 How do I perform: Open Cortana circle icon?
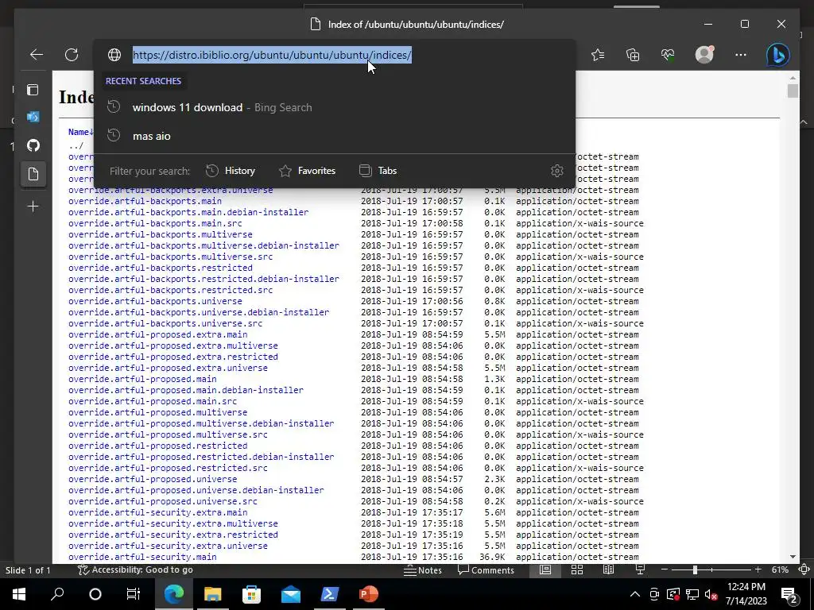click(x=95, y=594)
